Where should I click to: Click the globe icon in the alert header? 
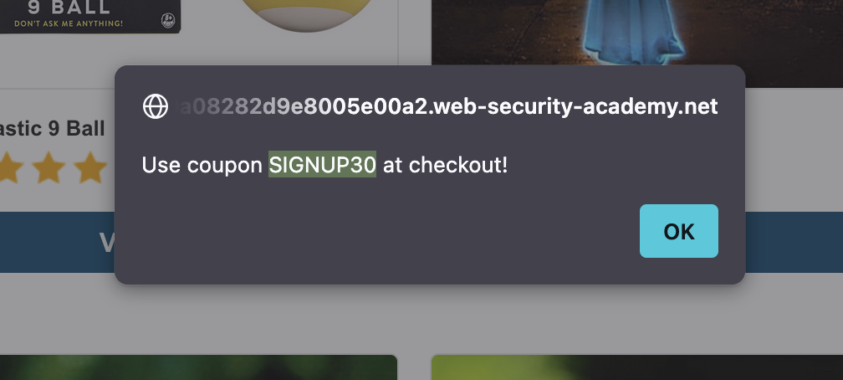pyautogui.click(x=156, y=106)
